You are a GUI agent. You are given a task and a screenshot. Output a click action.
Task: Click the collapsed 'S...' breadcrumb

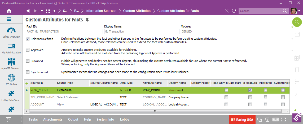(x=65, y=11)
